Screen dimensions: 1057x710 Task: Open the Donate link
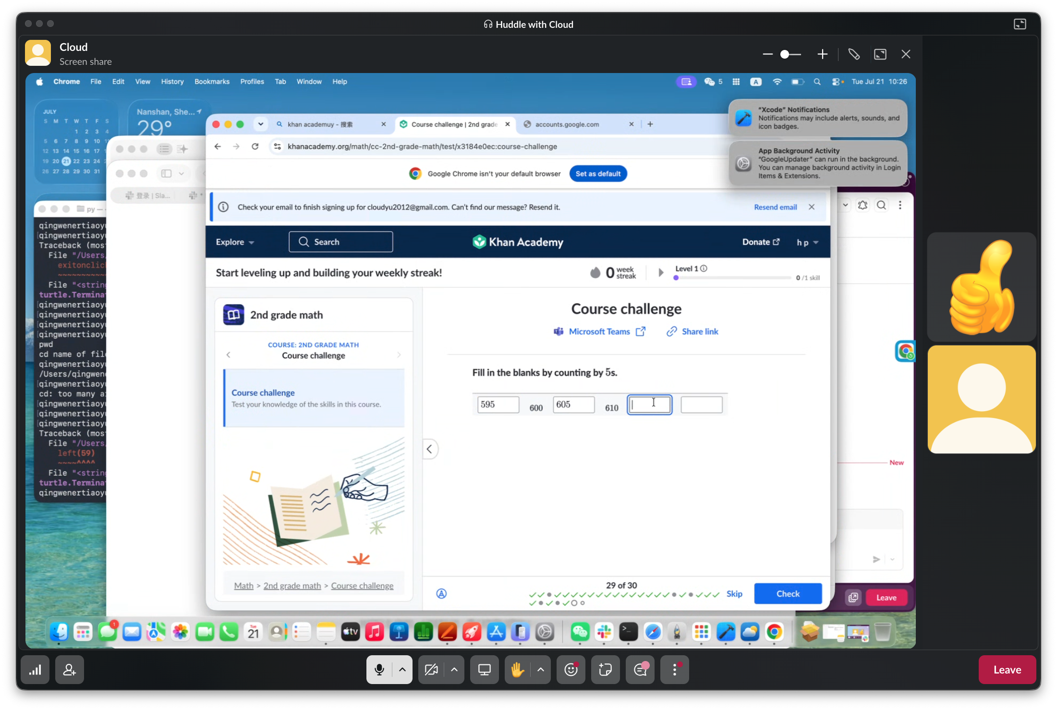click(x=761, y=242)
